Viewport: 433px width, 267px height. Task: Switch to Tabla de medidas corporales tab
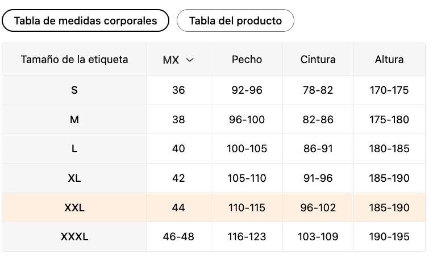tap(86, 21)
